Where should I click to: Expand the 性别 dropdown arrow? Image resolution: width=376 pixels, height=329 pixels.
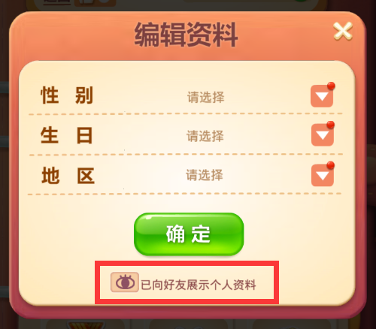(x=322, y=96)
